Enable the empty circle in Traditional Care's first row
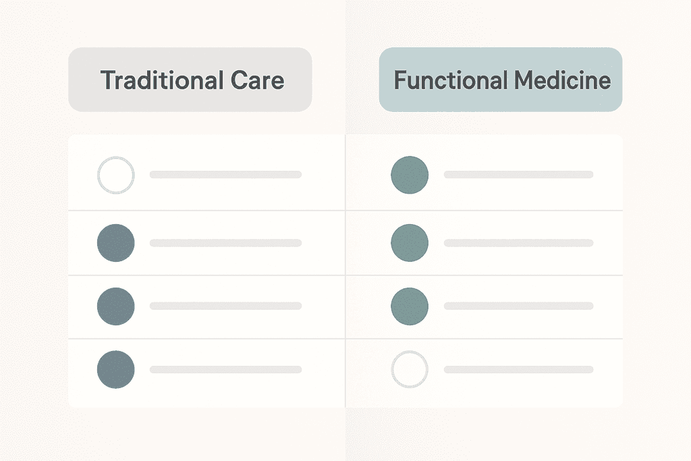Screen dimensions: 691x461 tap(116, 175)
